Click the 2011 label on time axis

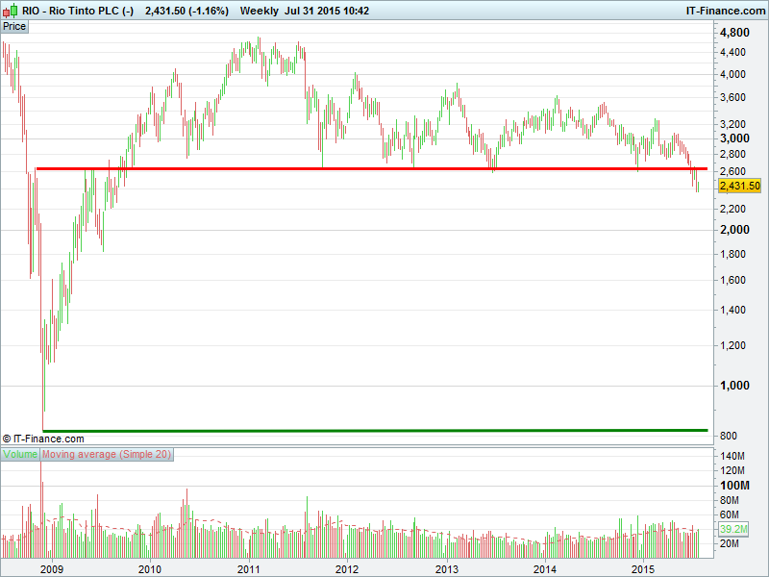coord(249,569)
